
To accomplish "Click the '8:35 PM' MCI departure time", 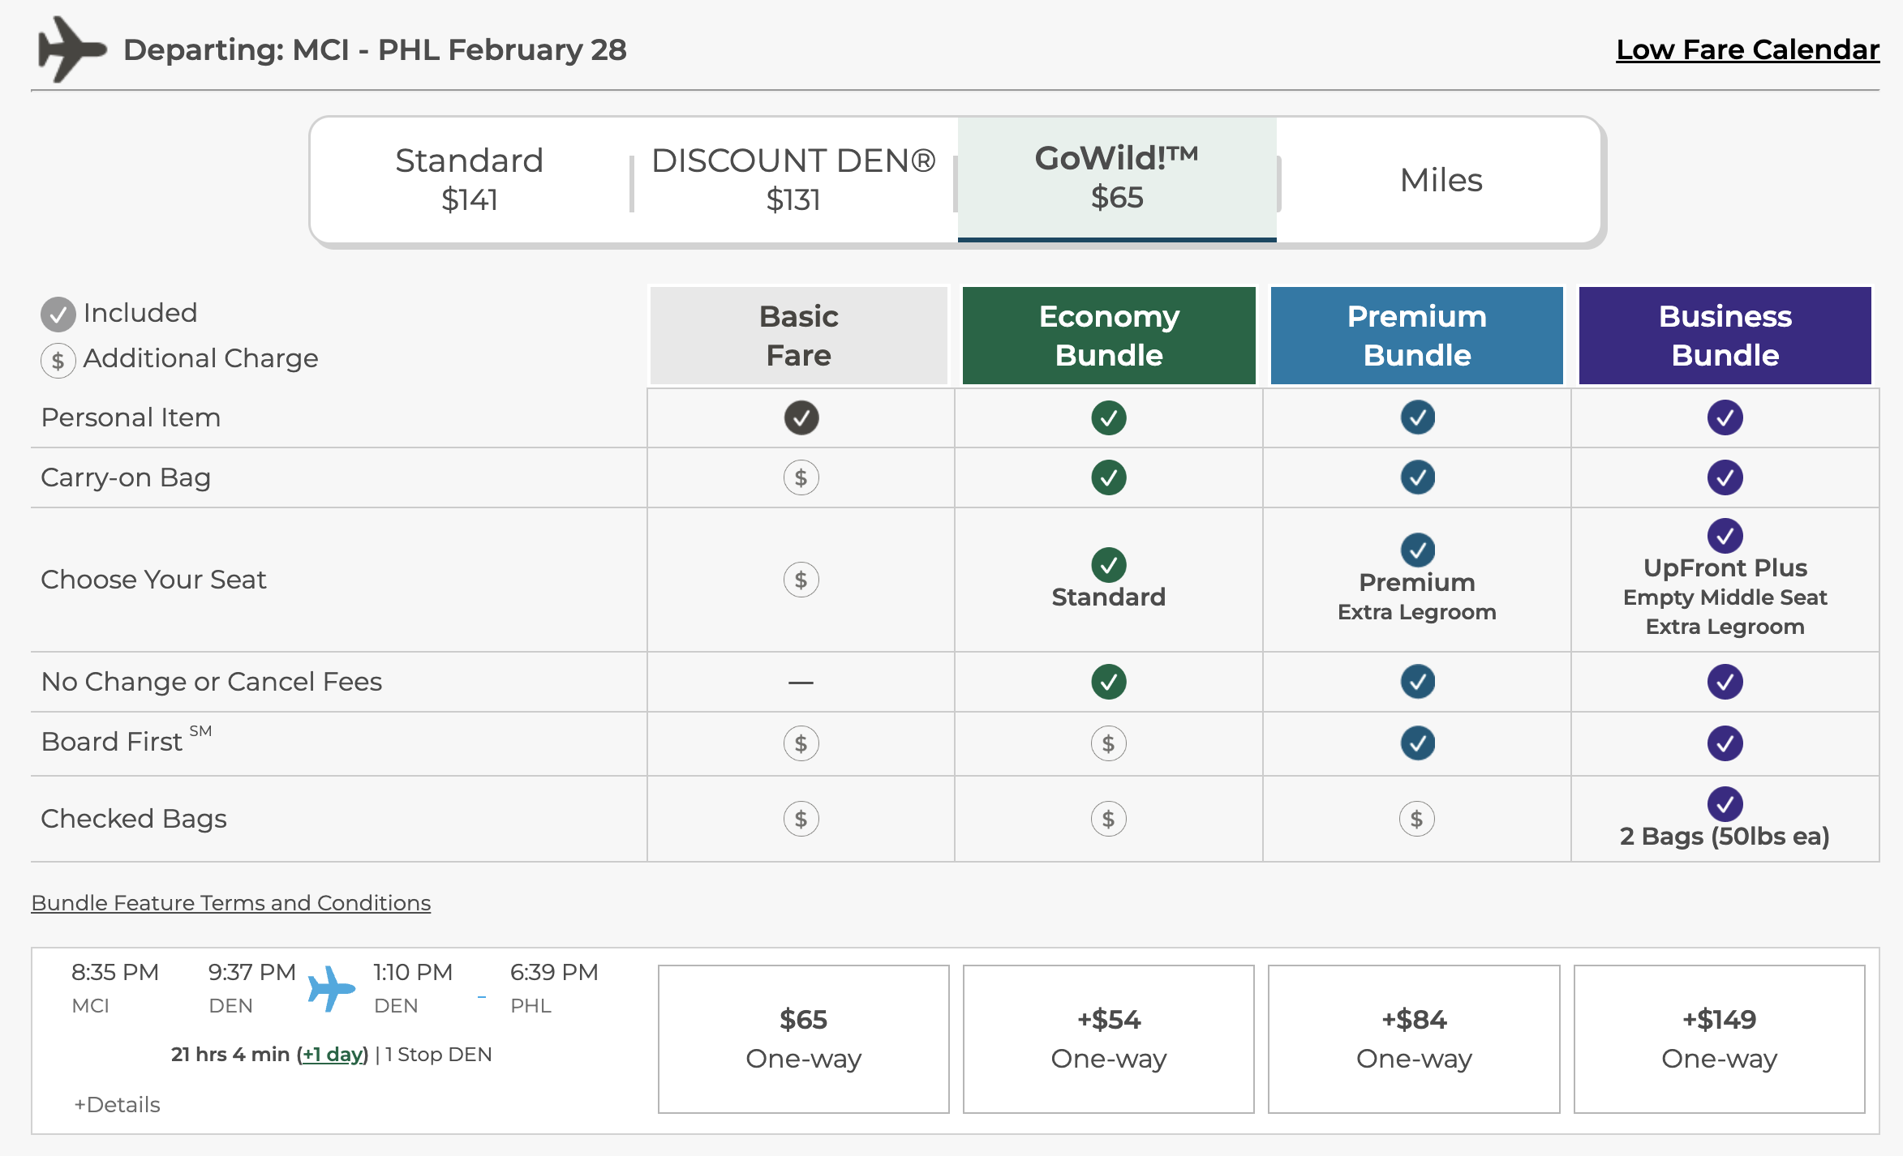I will (x=114, y=972).
